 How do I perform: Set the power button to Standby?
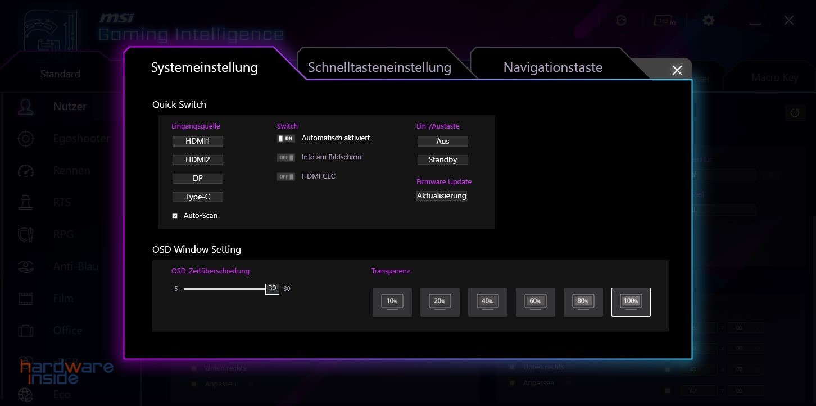(x=443, y=160)
